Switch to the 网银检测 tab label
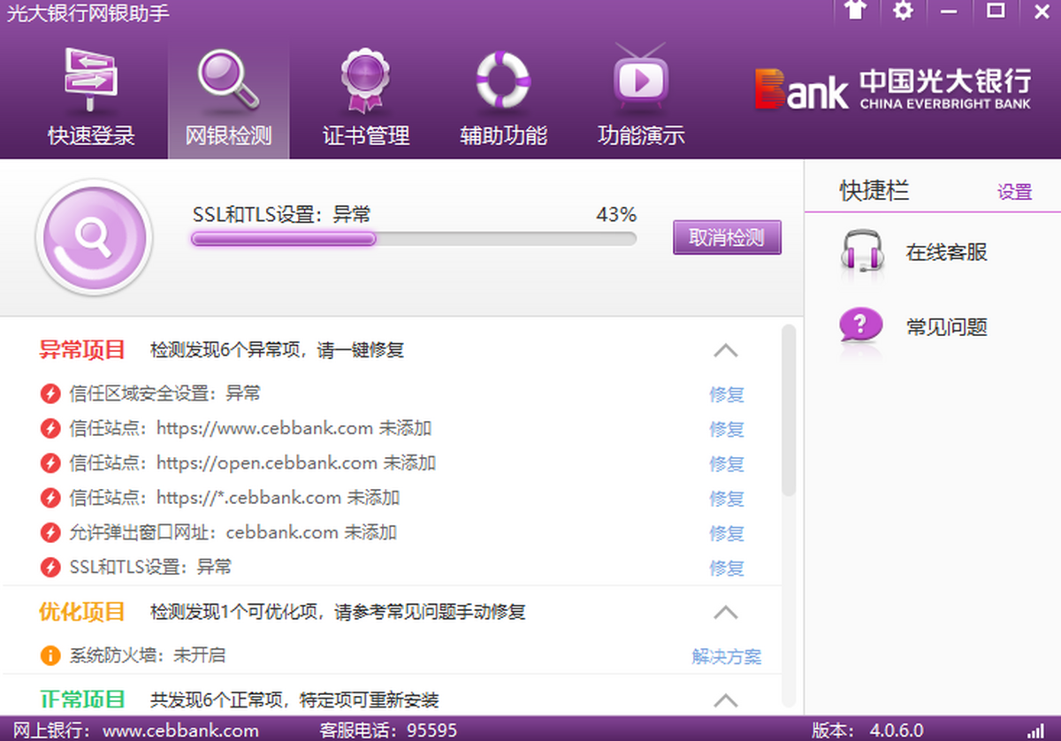1061x741 pixels. coord(228,136)
